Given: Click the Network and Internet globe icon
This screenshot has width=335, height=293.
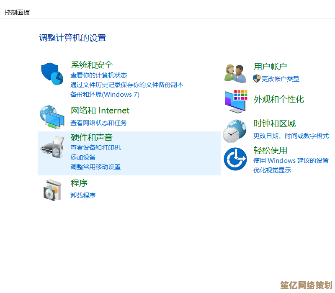Looking at the screenshot, I should click(x=52, y=117).
